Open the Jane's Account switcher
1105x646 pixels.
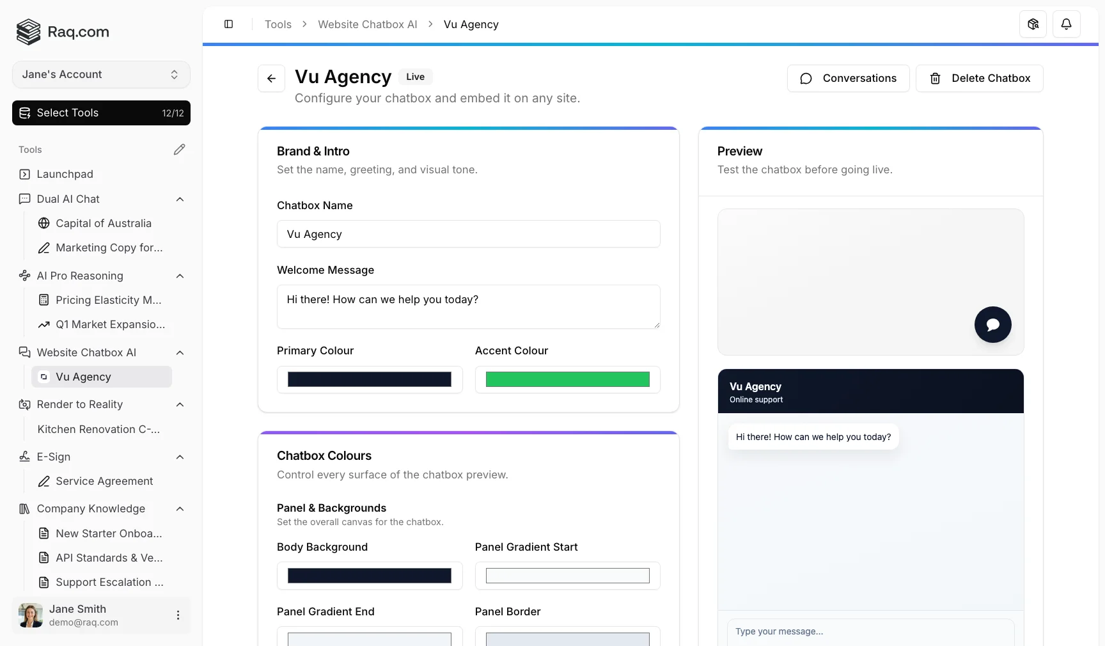click(100, 74)
